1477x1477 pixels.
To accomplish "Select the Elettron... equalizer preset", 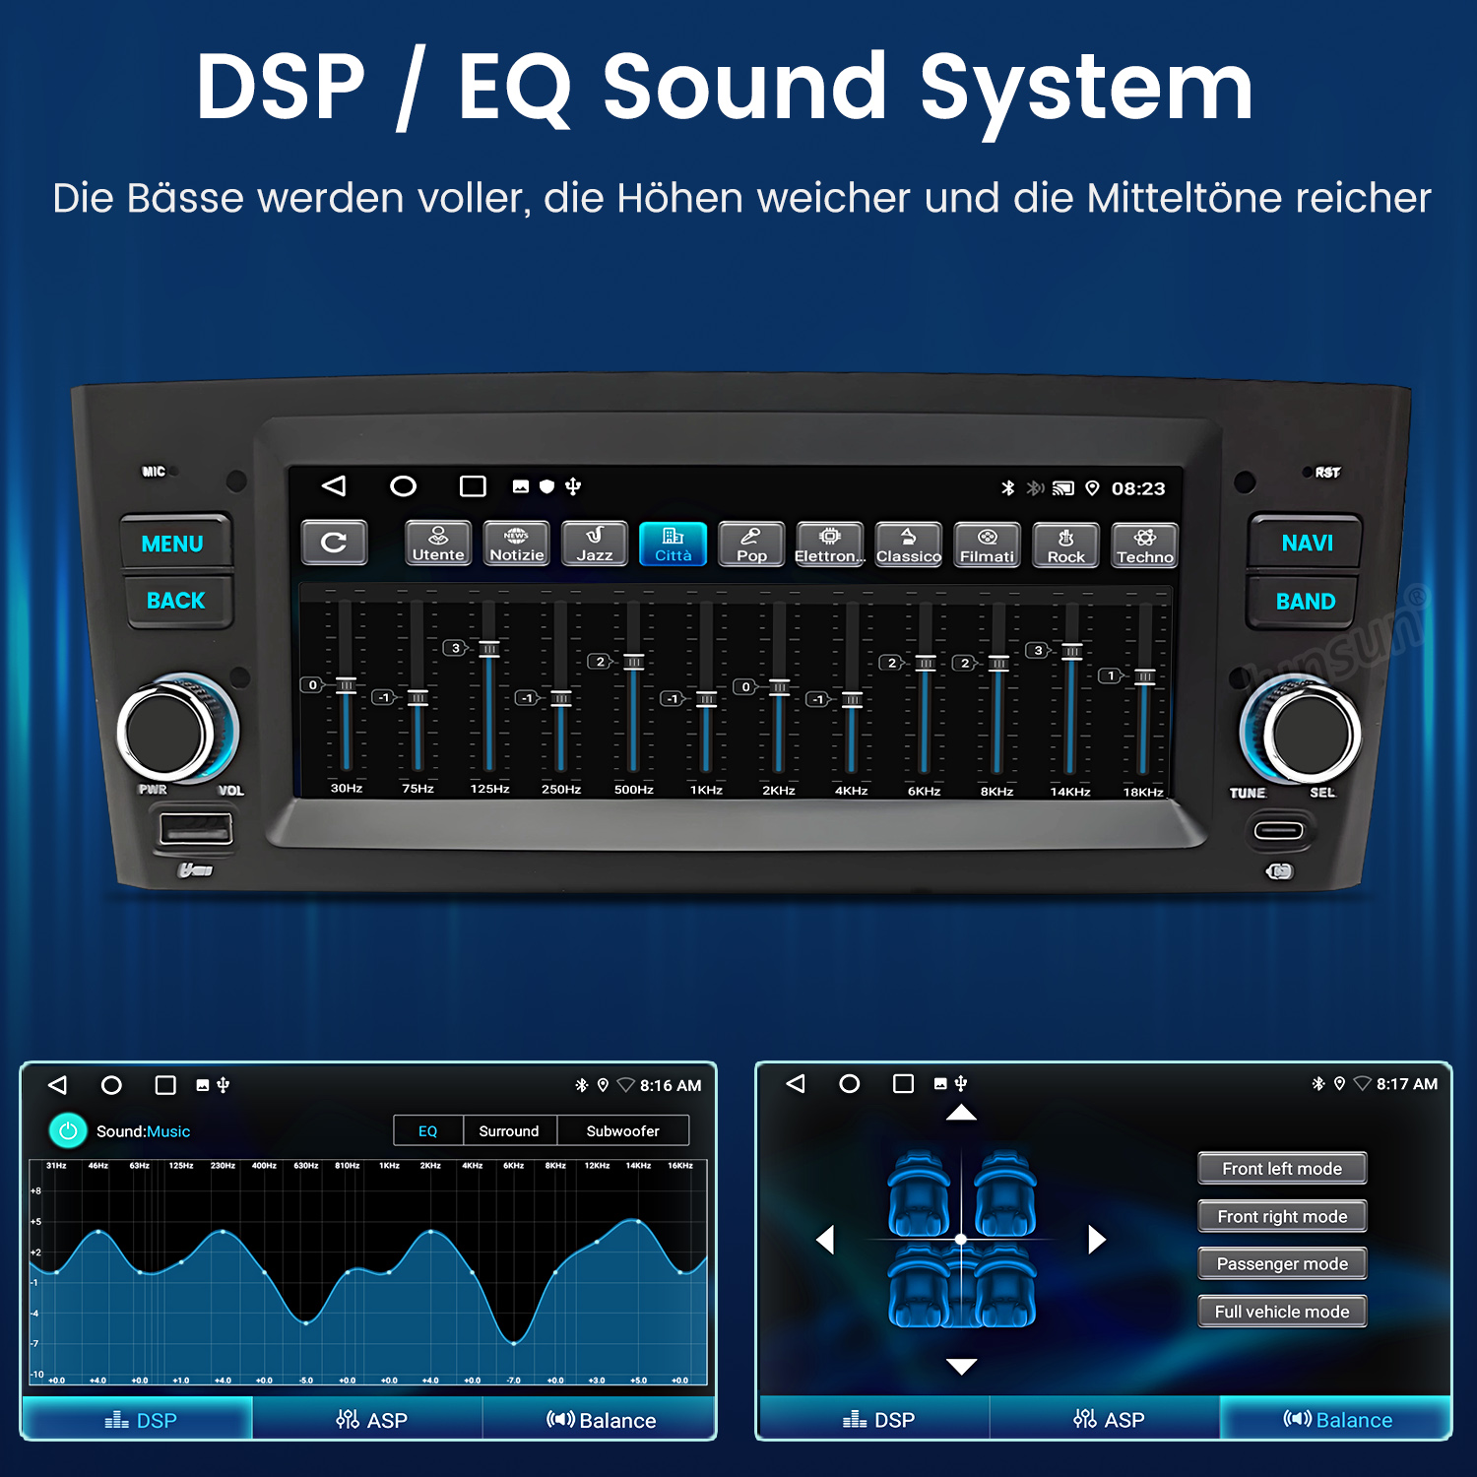I will (x=830, y=545).
